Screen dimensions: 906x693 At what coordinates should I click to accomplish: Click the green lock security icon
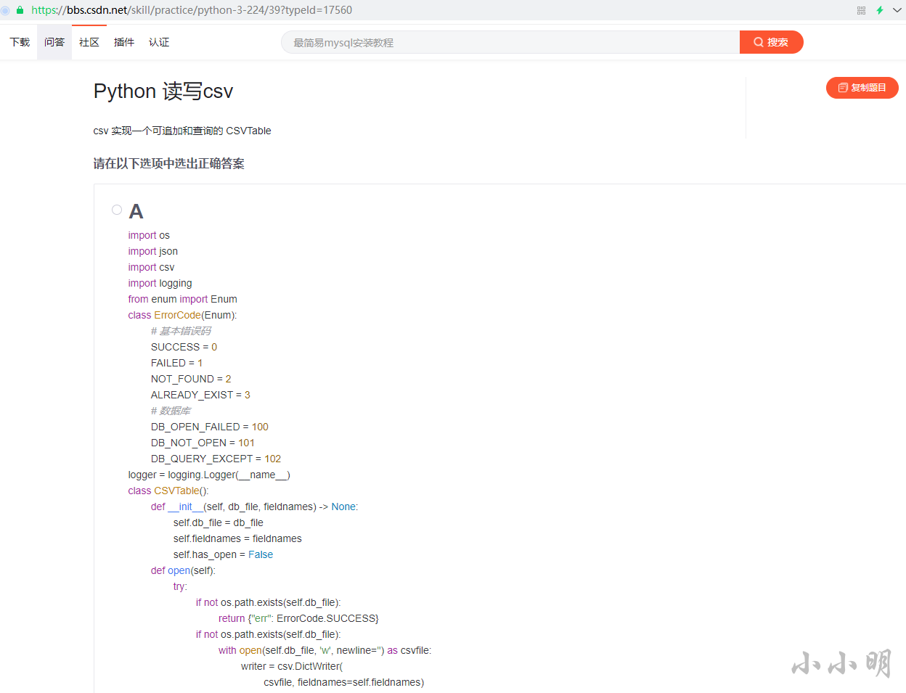tap(20, 10)
